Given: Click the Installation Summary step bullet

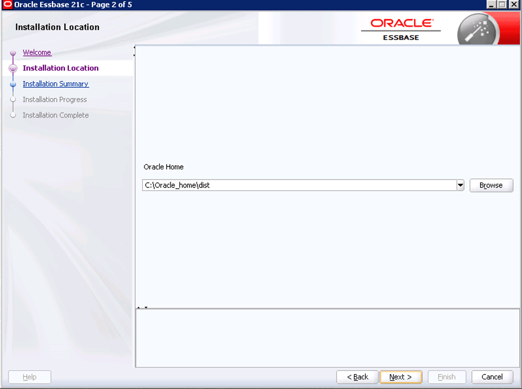Looking at the screenshot, I should tap(13, 84).
